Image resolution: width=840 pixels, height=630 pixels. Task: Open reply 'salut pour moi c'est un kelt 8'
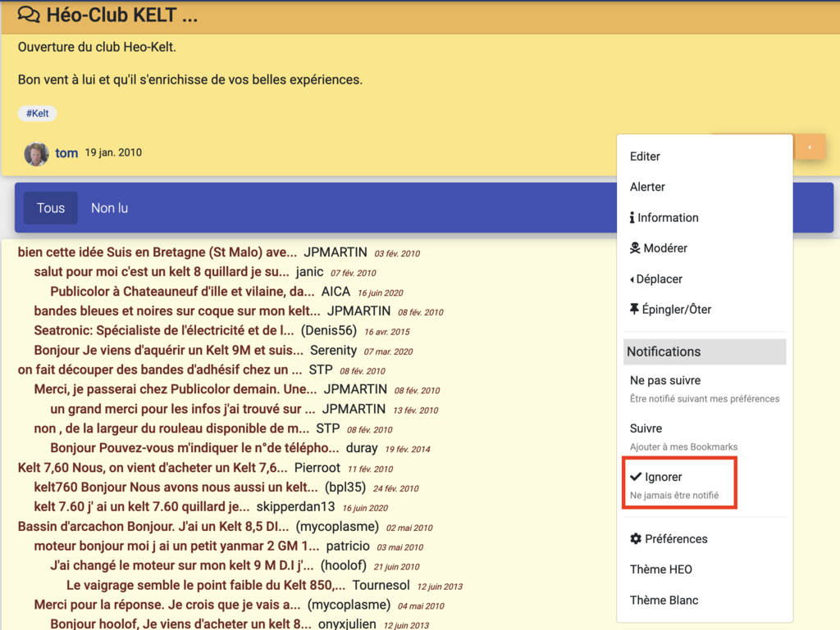pos(162,272)
